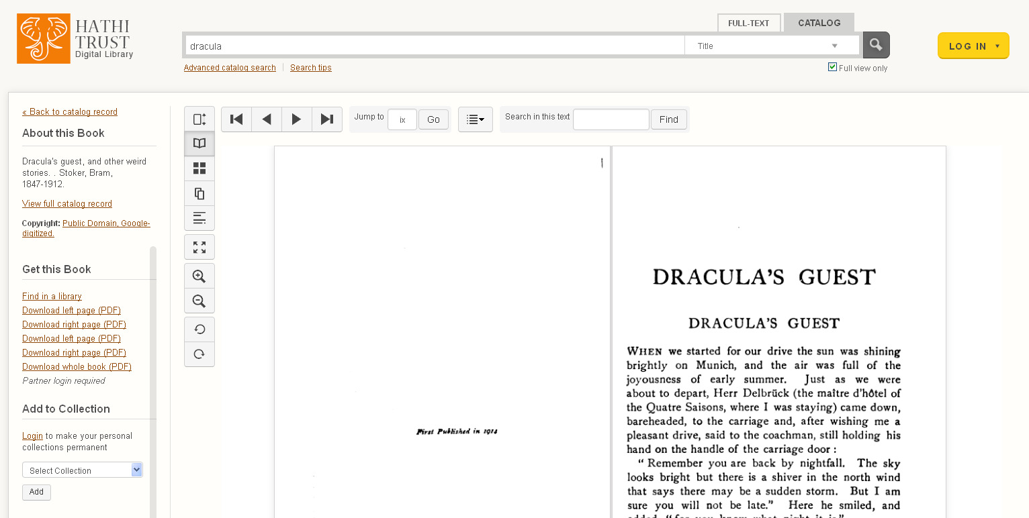
Task: Uncheck the Full view only checkbox
Action: (833, 67)
